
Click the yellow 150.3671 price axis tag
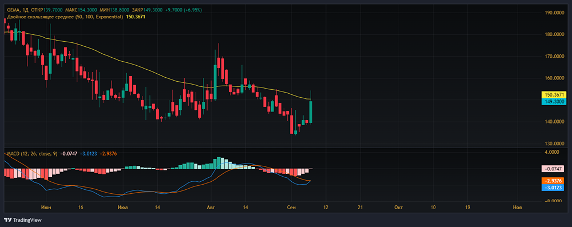click(x=553, y=94)
